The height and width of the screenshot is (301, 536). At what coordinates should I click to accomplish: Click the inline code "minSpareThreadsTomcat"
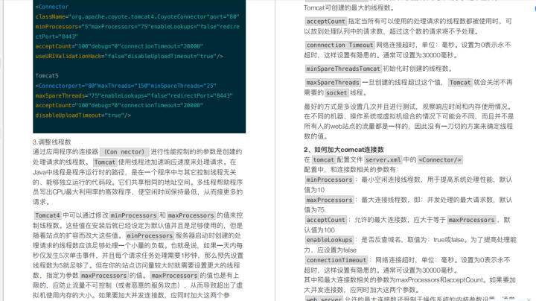(343, 69)
